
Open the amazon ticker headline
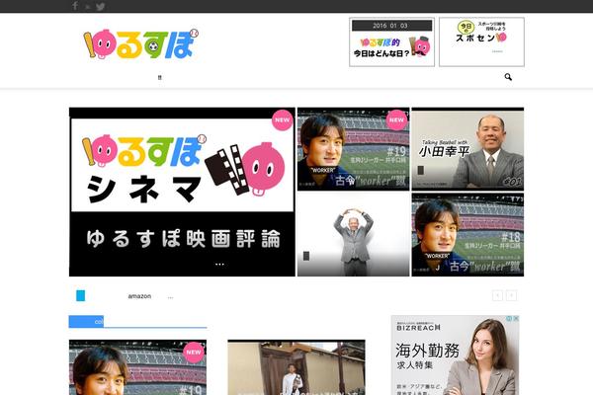pos(150,296)
